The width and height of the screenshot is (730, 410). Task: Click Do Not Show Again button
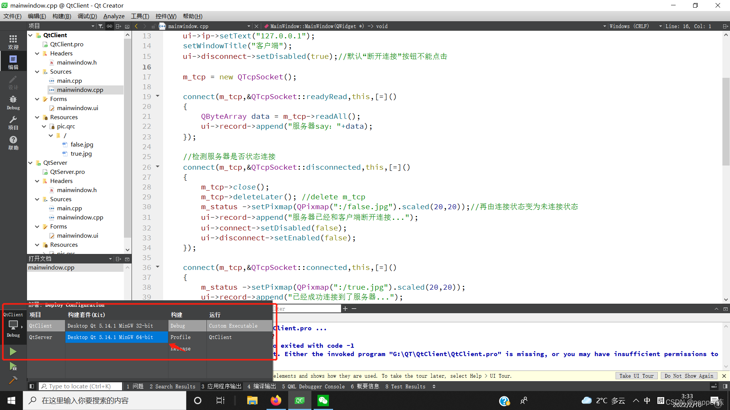tap(689, 376)
